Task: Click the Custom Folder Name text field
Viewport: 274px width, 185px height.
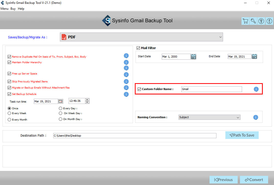Action: [x=212, y=89]
